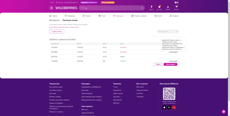
Task: Click the WILDBERRIES logo
Action: (66, 8)
